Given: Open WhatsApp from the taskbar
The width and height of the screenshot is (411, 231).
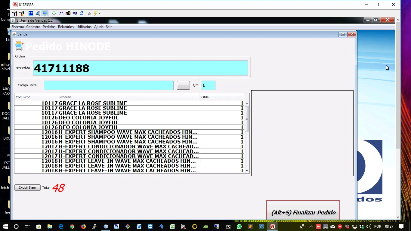Looking at the screenshot, I should click(x=239, y=226).
